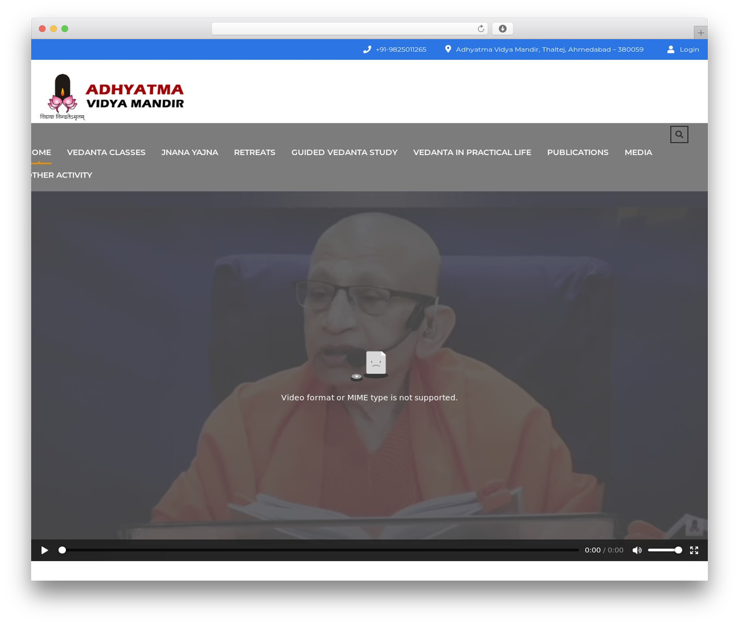Open the Jnana Yajna menu
Screen dimensions: 739x625
[190, 152]
